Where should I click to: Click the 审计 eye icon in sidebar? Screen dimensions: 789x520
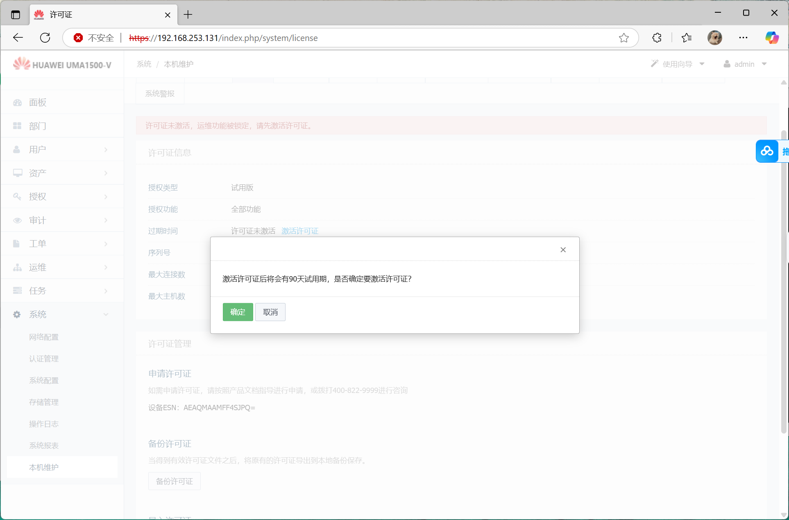17,220
